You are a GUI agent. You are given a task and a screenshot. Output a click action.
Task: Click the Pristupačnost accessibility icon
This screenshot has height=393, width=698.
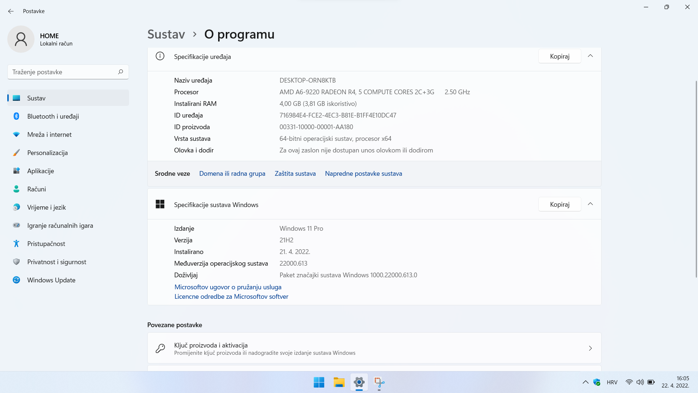(x=16, y=243)
